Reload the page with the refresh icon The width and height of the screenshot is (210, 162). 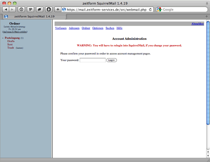tap(150, 10)
